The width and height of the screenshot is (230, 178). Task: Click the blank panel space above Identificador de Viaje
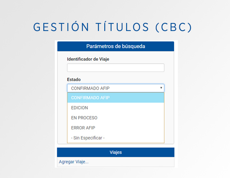coord(116,54)
